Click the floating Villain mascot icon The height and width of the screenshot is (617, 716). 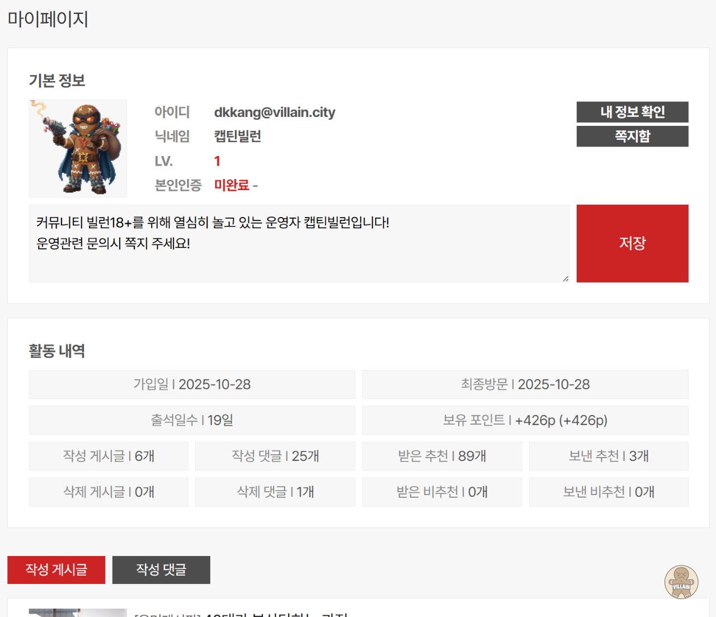tap(681, 582)
